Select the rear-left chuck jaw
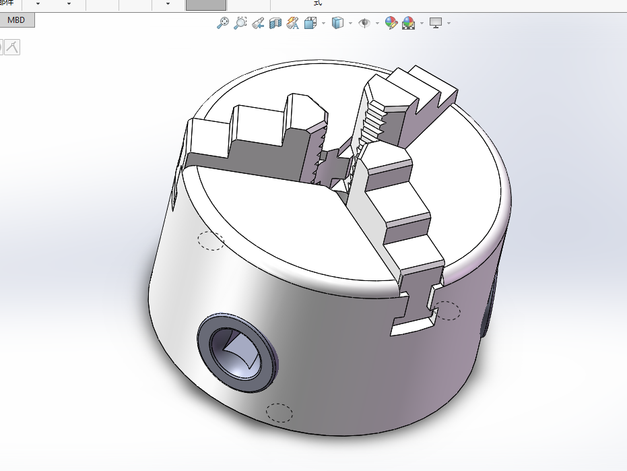The width and height of the screenshot is (627, 471). (256, 140)
